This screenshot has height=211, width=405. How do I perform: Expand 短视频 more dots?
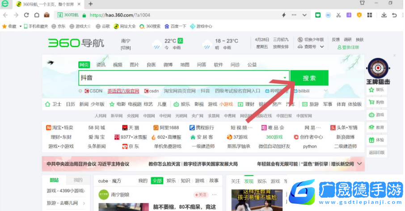(250, 128)
